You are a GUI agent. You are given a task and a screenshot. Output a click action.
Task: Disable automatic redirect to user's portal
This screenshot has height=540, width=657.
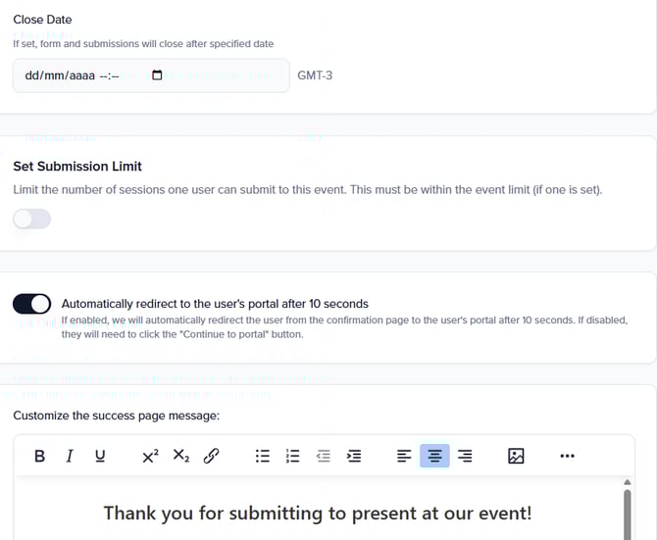tap(31, 304)
